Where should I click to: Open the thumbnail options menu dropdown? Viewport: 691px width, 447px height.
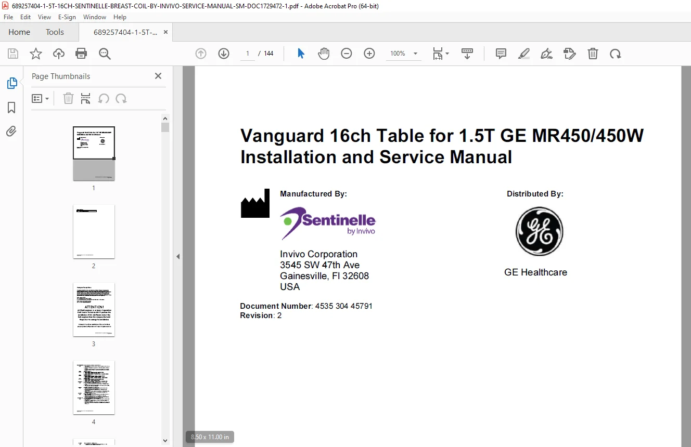40,98
